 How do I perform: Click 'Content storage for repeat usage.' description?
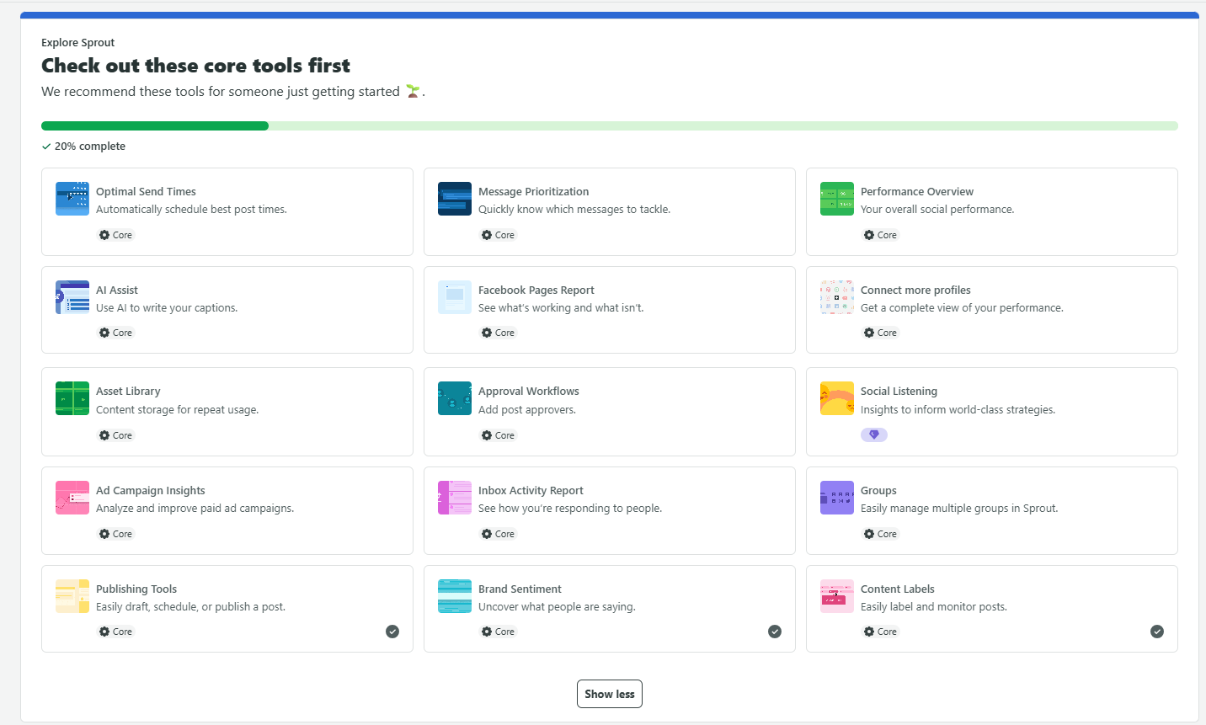point(178,409)
